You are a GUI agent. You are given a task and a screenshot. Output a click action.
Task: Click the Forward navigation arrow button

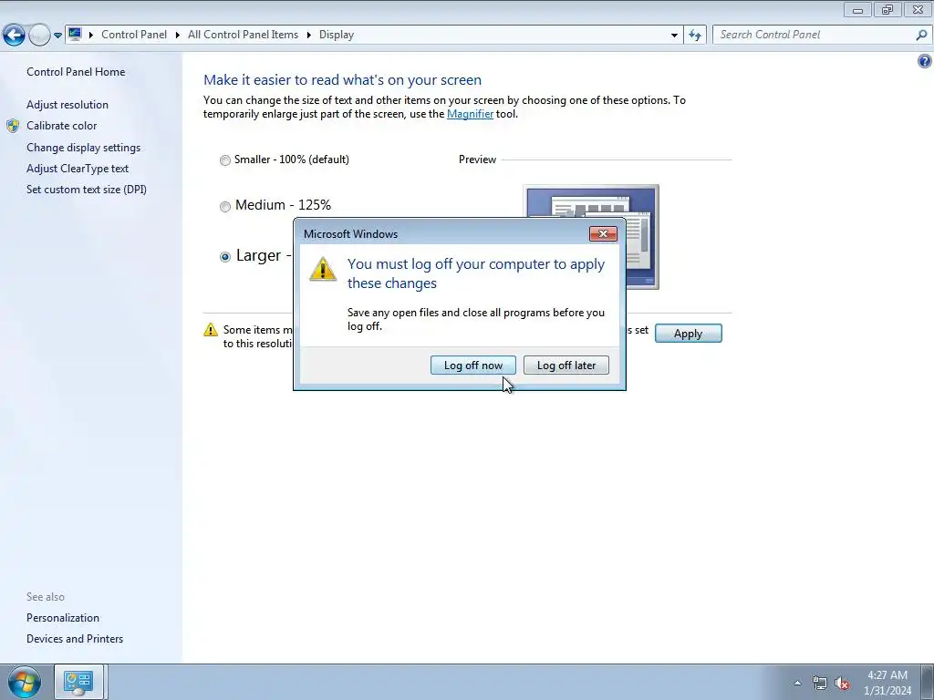pos(39,36)
